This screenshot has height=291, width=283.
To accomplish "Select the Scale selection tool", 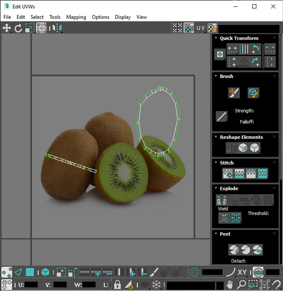I will 30,28.
